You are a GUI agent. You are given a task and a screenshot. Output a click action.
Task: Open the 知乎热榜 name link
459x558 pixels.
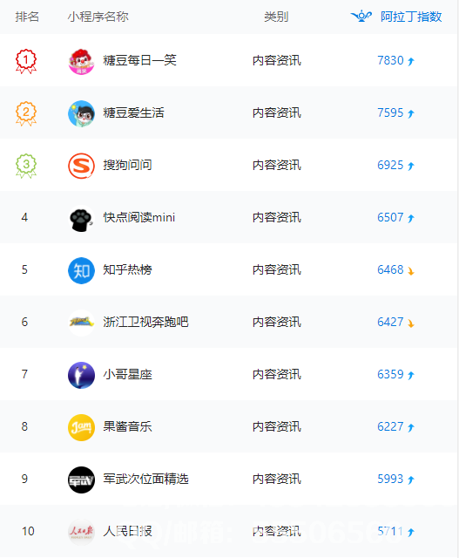[x=127, y=269]
